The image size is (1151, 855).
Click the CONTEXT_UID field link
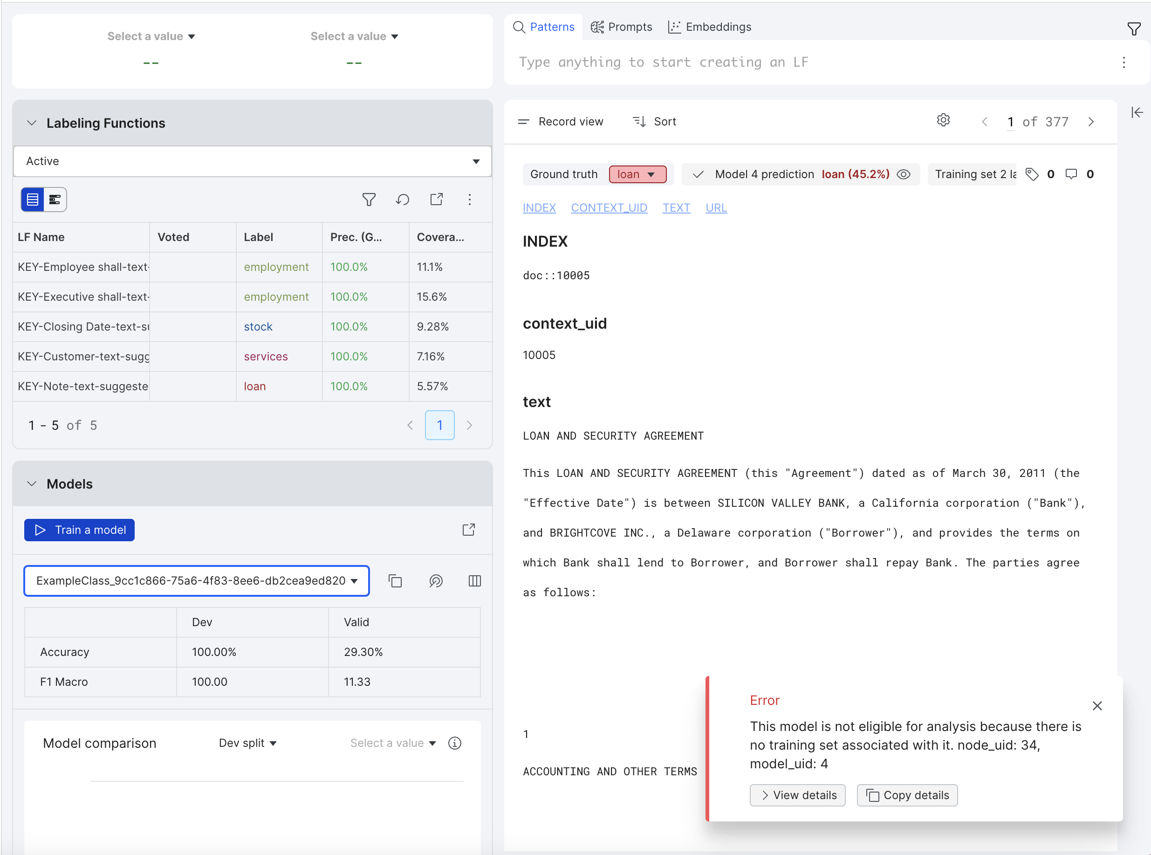click(x=609, y=207)
